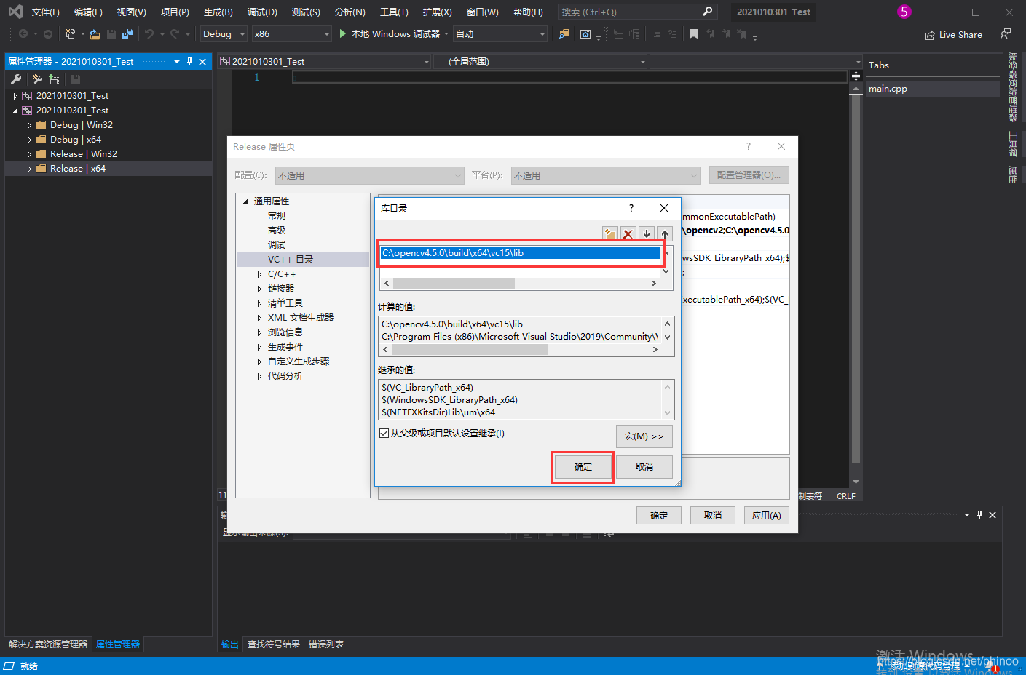Click the horizontal scrollbar under 计算的值 box

(470, 349)
